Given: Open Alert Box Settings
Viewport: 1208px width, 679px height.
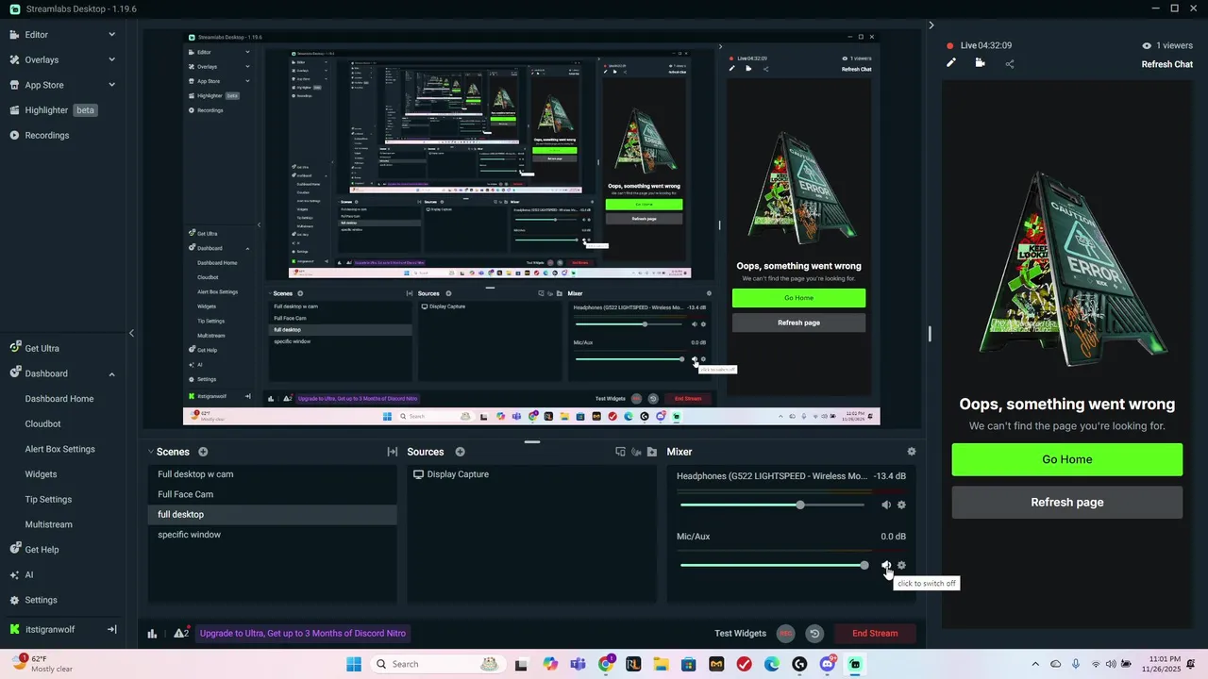Looking at the screenshot, I should (59, 449).
